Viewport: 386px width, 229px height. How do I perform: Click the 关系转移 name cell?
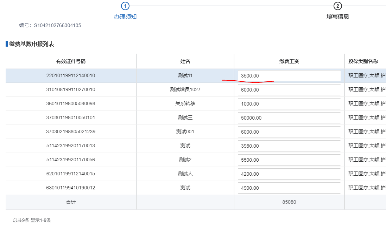185,104
